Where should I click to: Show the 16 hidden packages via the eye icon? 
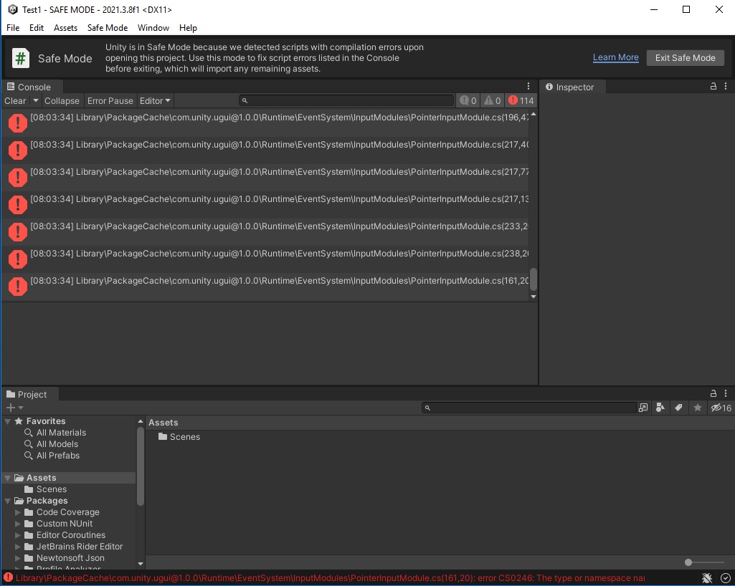[x=718, y=408]
